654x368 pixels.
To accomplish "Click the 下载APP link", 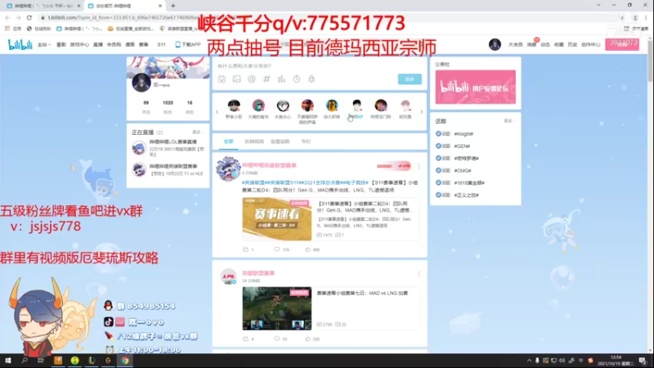I will (x=188, y=45).
